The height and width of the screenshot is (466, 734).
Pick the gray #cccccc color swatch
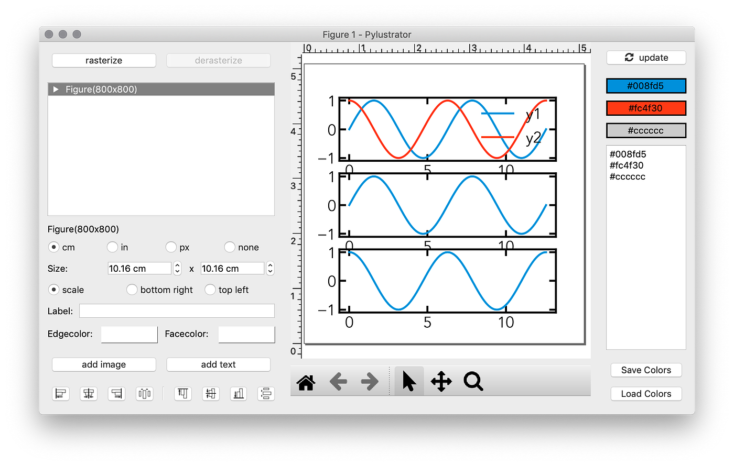[646, 130]
